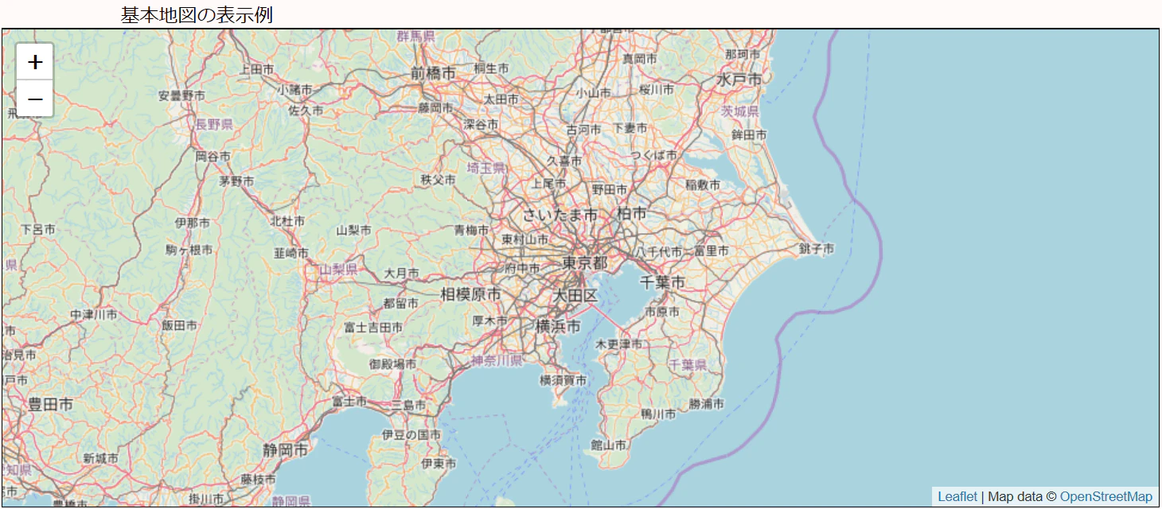The height and width of the screenshot is (509, 1162).
Task: Click the 横浜市 city label
Action: [557, 326]
